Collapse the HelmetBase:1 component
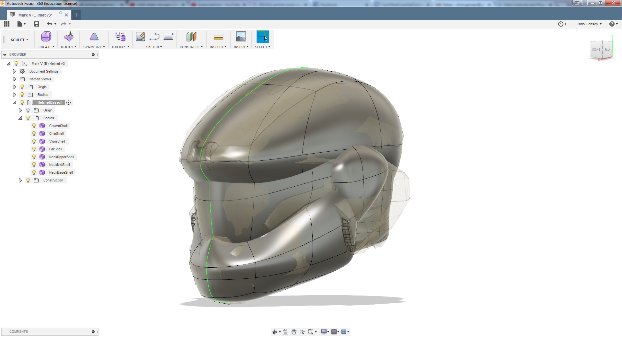 coord(14,102)
